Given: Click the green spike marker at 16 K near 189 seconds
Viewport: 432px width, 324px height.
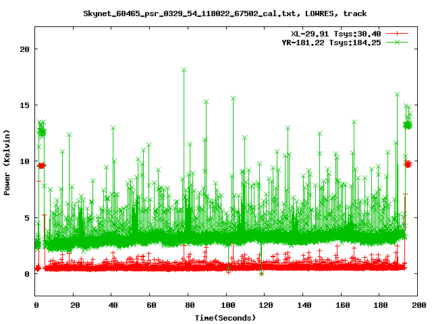Looking at the screenshot, I should (x=397, y=94).
